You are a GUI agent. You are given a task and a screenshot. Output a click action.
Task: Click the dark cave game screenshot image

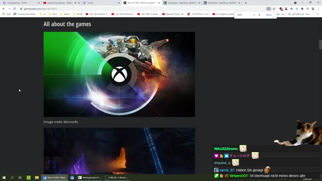coord(119,151)
